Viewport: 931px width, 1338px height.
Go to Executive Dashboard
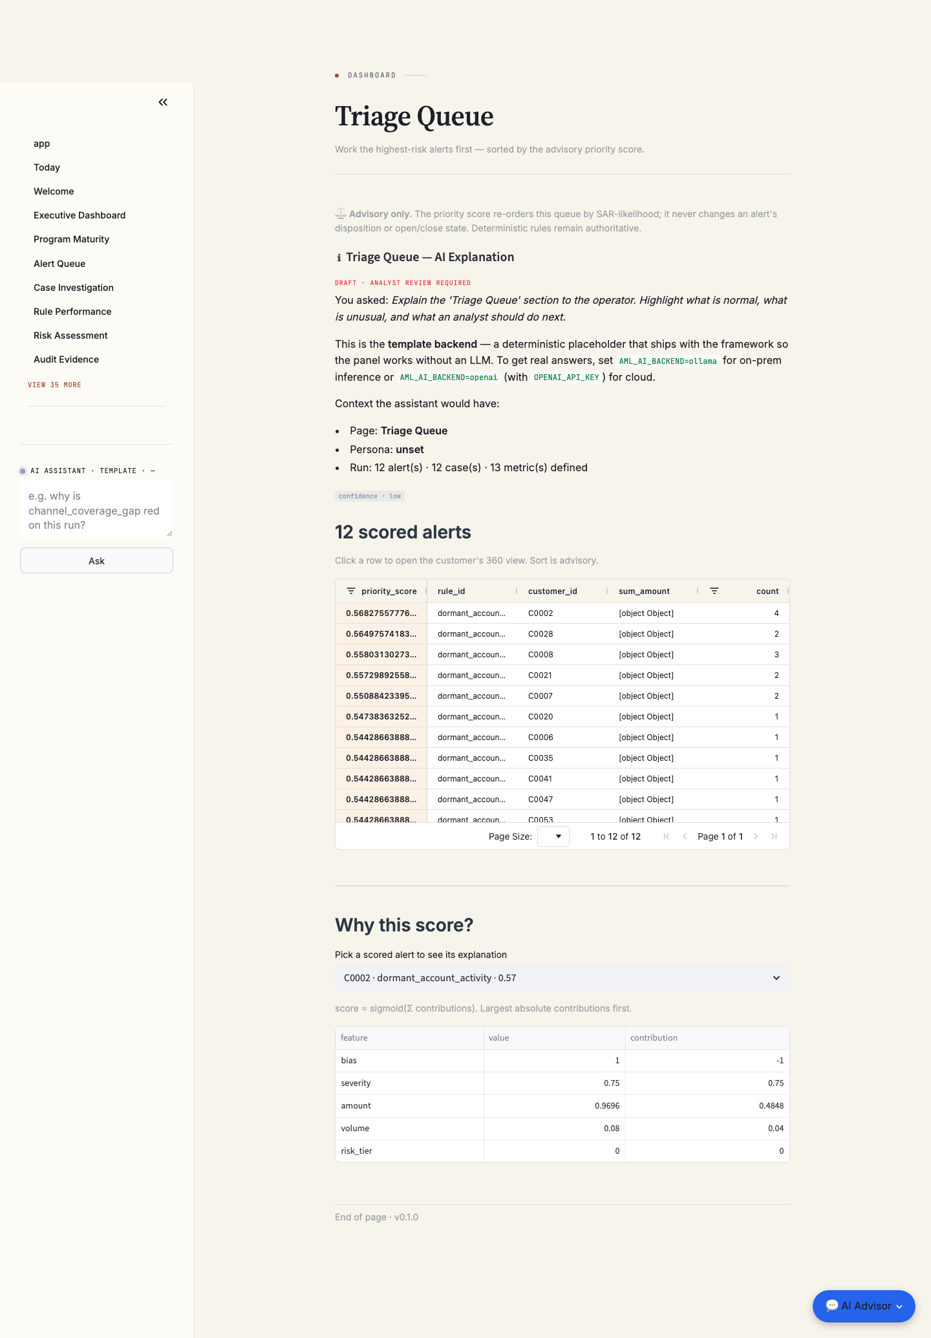(x=80, y=215)
